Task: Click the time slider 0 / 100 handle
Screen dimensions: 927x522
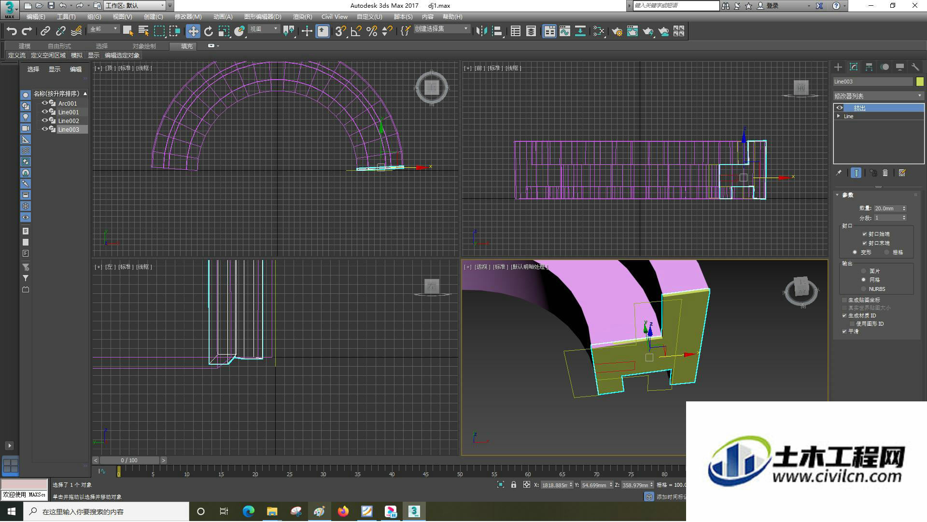Action: click(129, 461)
